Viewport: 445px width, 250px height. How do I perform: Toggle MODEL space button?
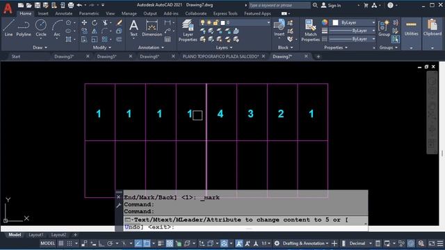(x=48, y=243)
